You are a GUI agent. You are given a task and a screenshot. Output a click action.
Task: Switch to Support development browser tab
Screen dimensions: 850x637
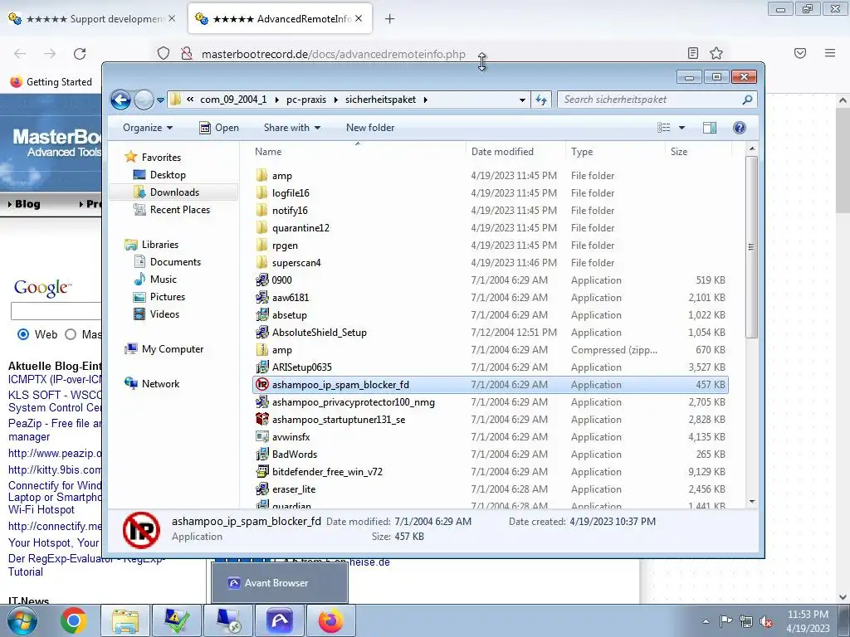[94, 19]
